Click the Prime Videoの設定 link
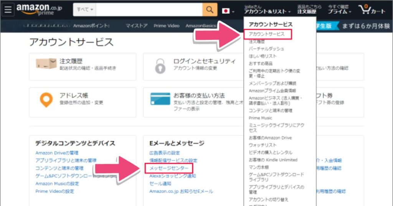Screen dimensions: 393x206 (x=54, y=191)
